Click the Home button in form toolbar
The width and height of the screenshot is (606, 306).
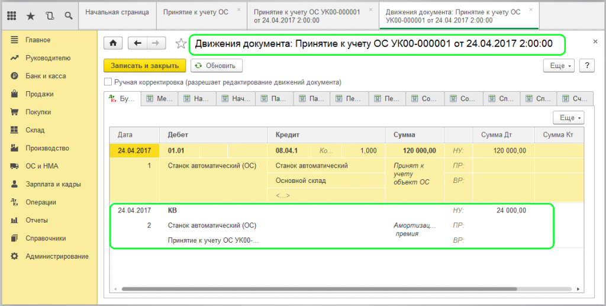(113, 43)
